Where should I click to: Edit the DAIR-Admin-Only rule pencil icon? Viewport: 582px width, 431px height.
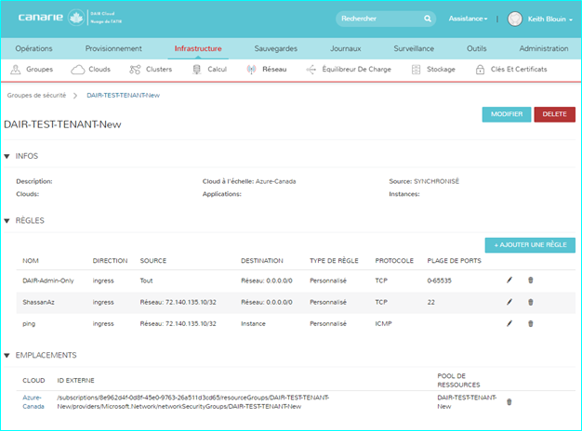509,279
